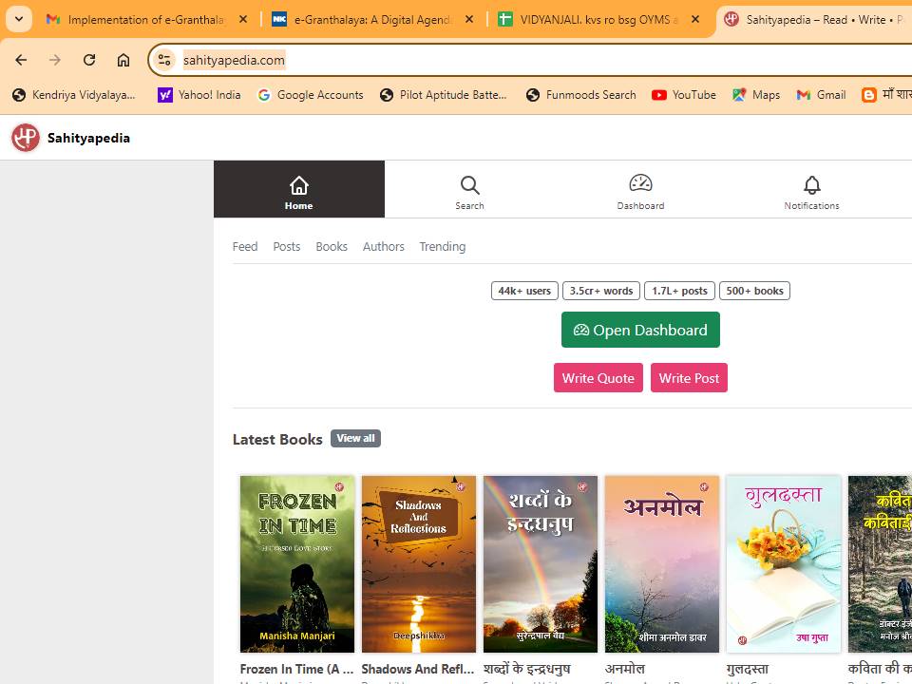The height and width of the screenshot is (684, 912).
Task: Open the Frozen In Time book cover
Action: pos(297,563)
